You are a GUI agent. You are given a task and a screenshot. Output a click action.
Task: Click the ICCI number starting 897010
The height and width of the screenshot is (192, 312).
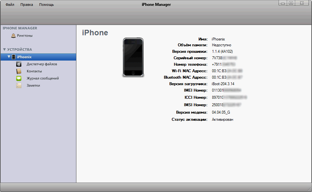coord(229,97)
